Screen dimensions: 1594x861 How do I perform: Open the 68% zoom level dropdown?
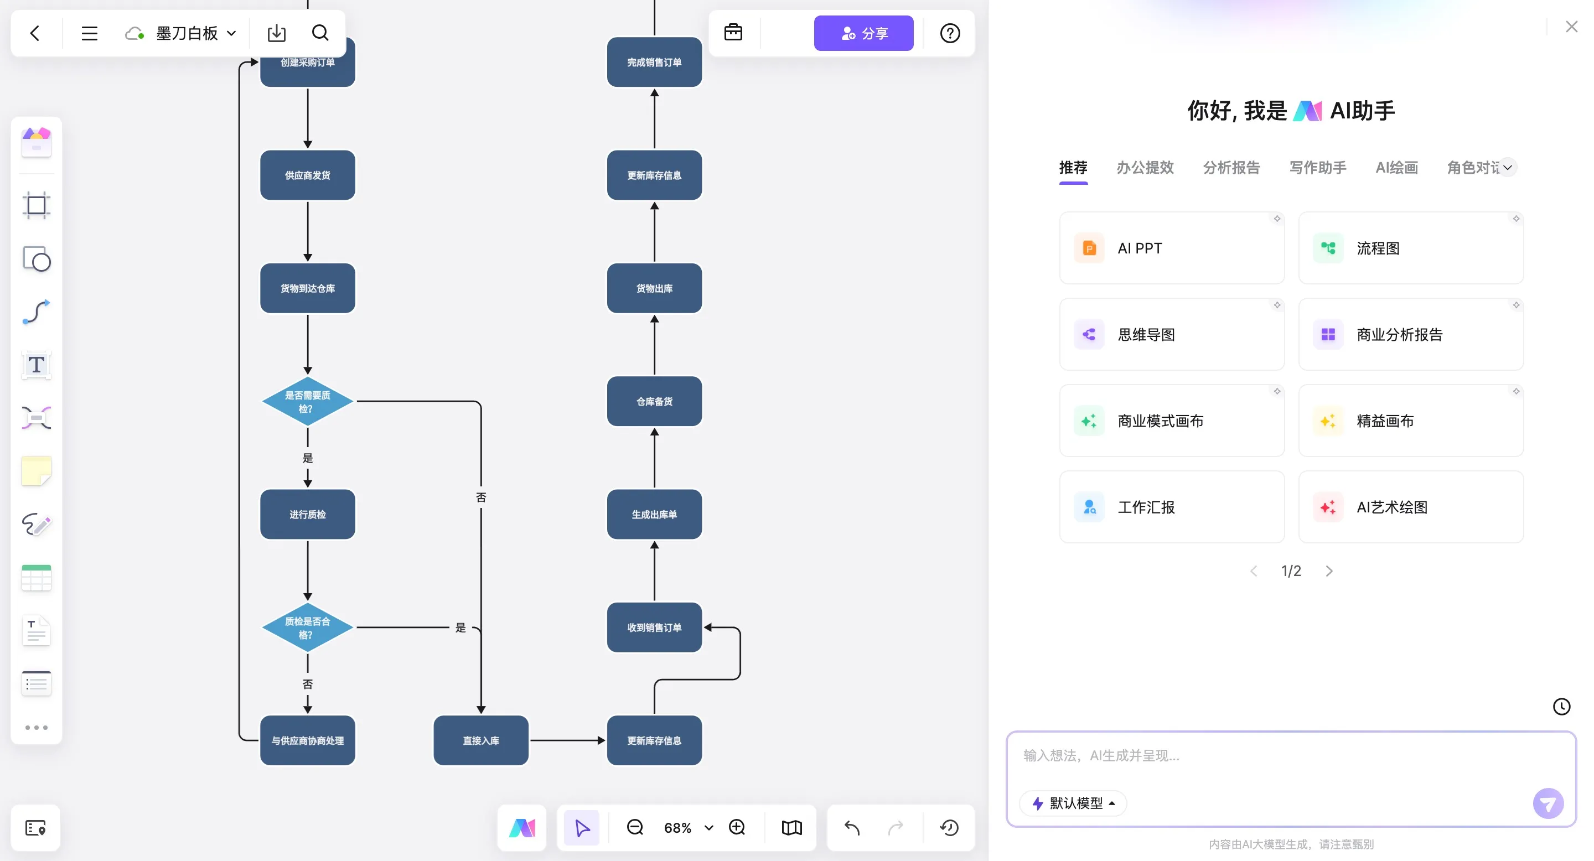point(708,828)
